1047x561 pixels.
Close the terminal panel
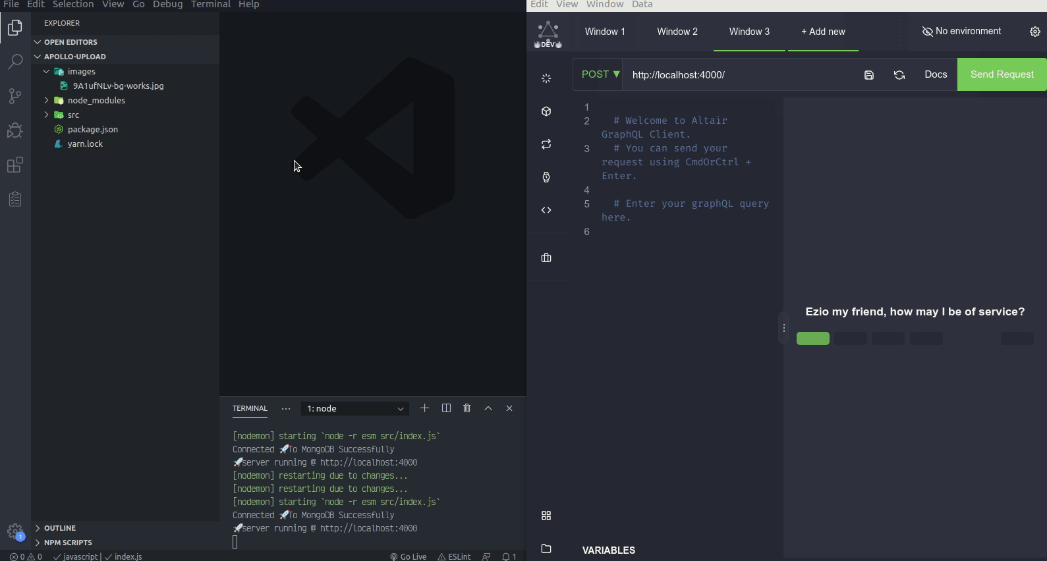[509, 408]
